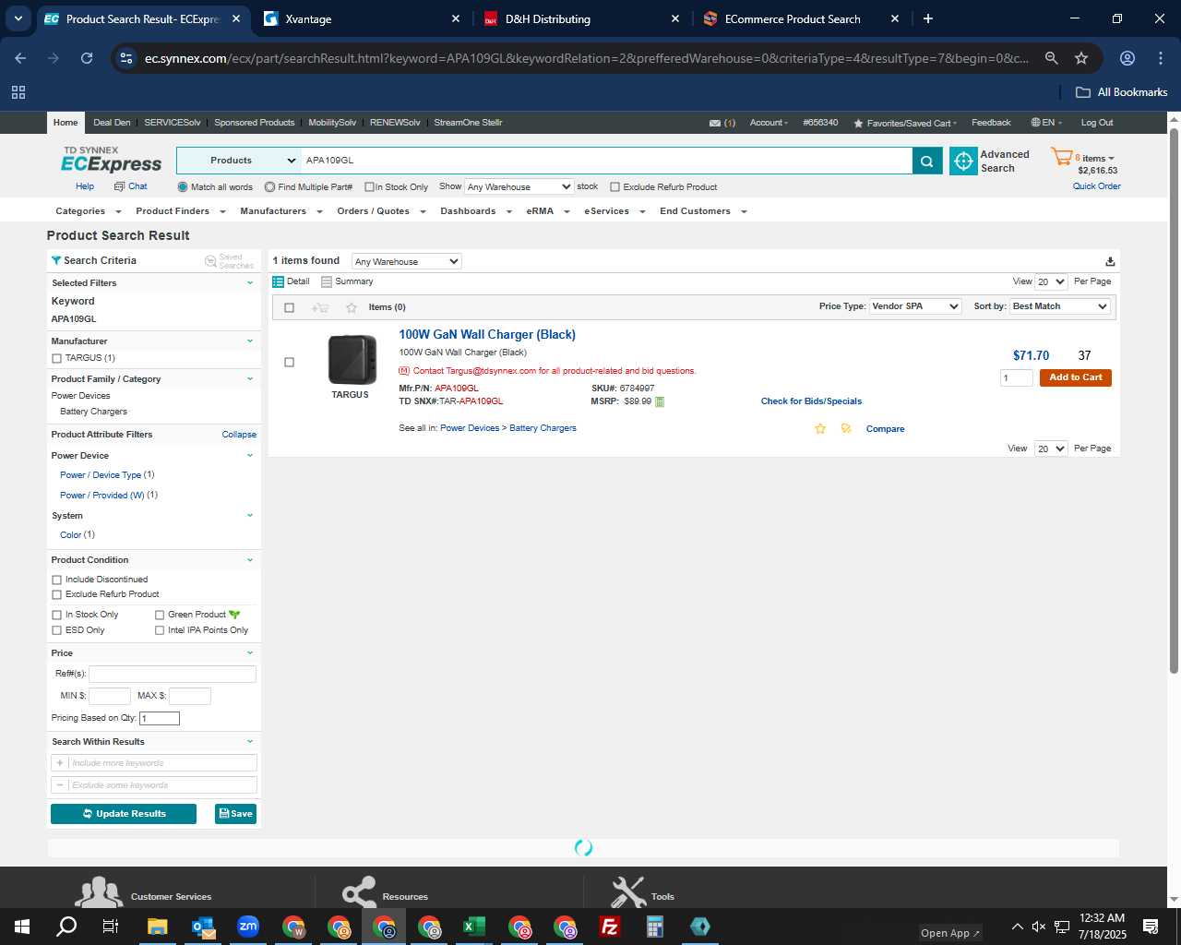1181x945 pixels.
Task: Collapse the Product Condition section
Action: click(250, 560)
